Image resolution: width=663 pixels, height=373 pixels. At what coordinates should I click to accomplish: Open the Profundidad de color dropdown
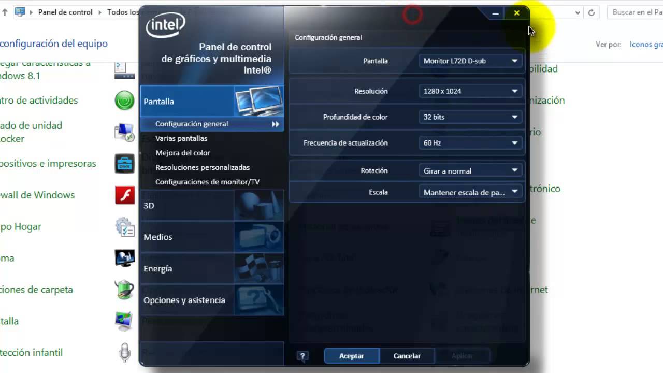[x=470, y=117]
